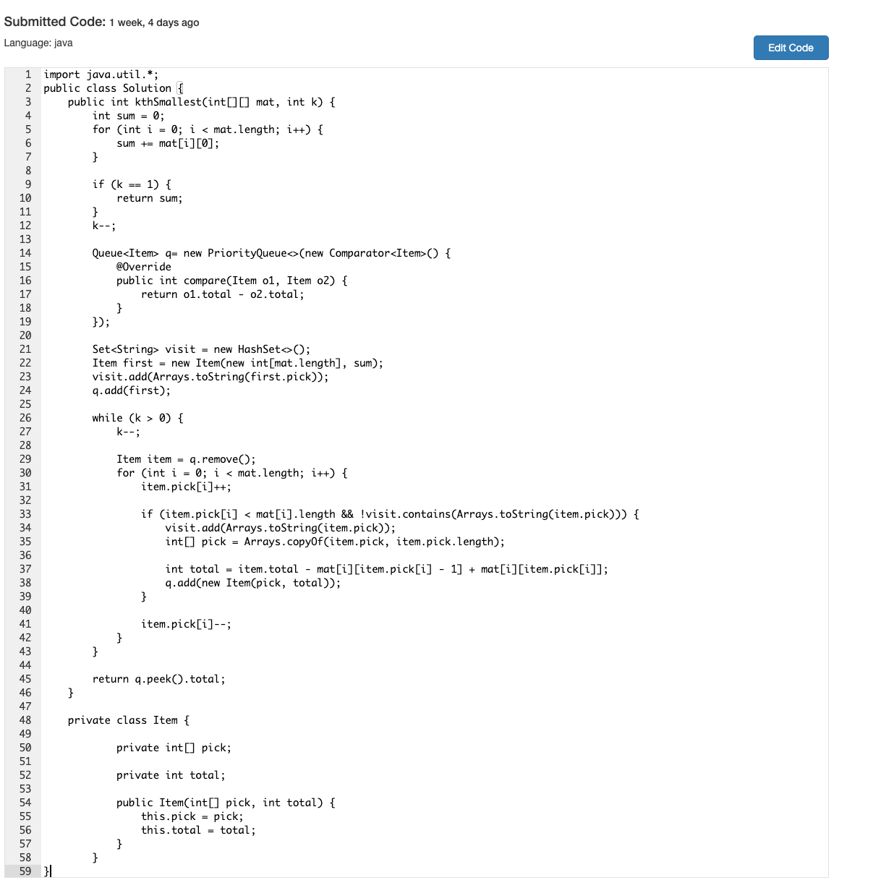Screen dimensions: 873x880
Task: Click the PriorityQueue declaration line
Action: pyautogui.click(x=271, y=253)
